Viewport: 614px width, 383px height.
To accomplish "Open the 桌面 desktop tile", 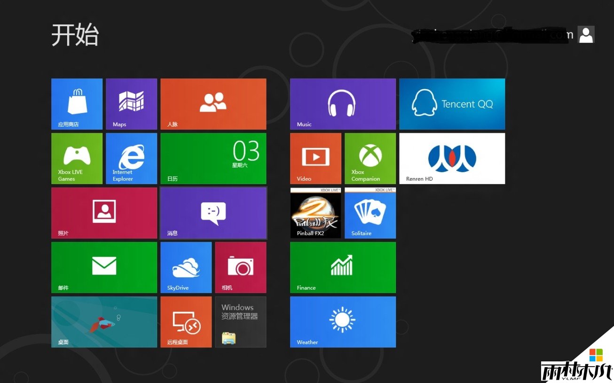I will click(x=104, y=322).
